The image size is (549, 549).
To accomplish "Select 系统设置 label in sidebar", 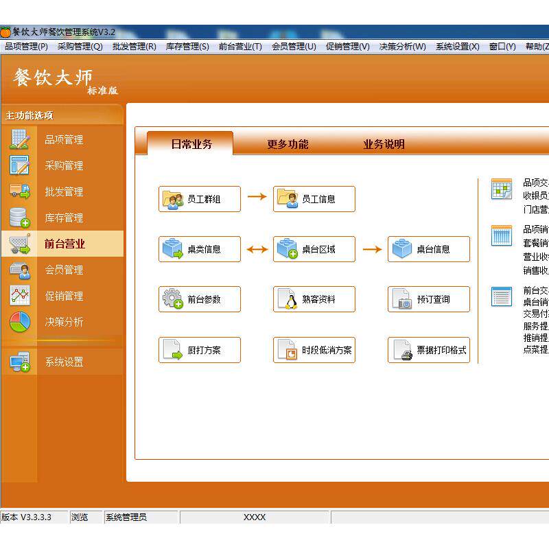I will (x=64, y=362).
